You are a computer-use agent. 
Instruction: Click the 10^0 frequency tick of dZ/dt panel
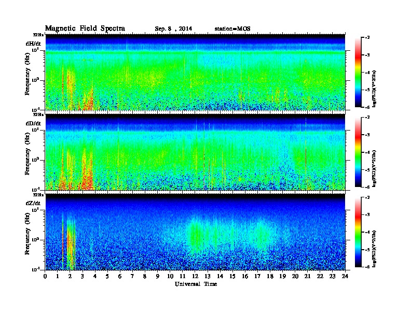point(35,240)
